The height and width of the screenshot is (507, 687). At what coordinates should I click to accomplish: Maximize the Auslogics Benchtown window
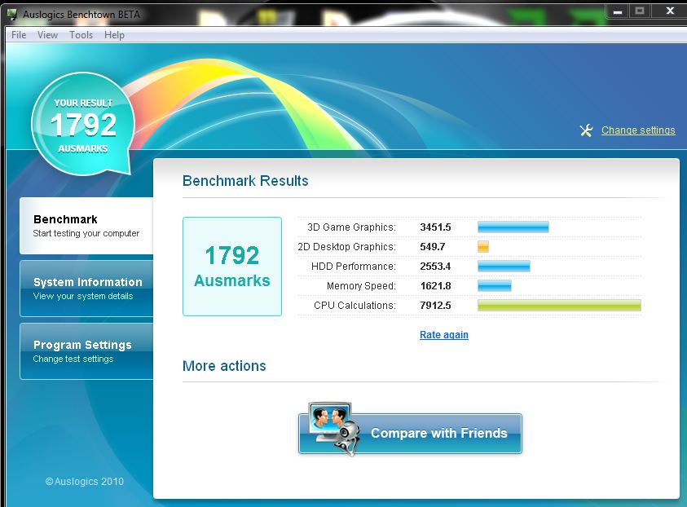pos(640,11)
